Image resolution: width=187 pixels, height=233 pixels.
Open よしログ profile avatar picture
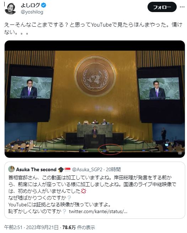10,9
